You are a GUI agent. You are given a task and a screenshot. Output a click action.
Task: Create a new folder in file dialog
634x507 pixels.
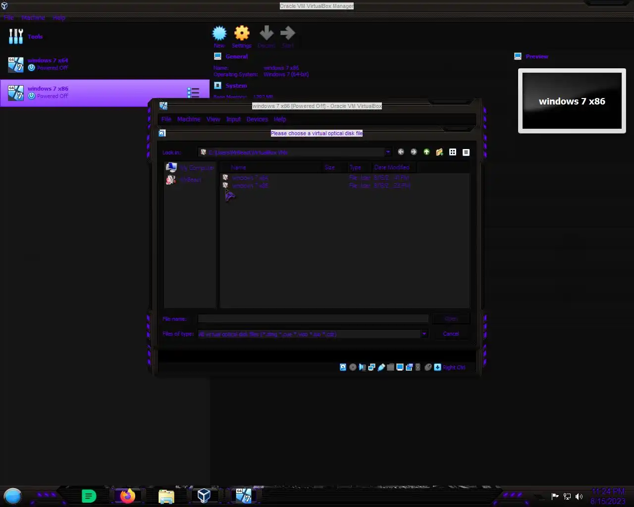[x=439, y=152]
